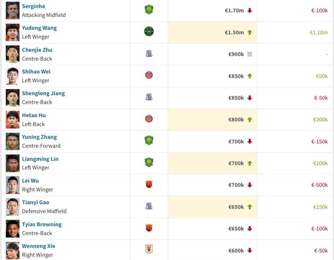The image size is (334, 260).
Task: Click the red flower crest beside Lei Wu
Action: point(149,184)
